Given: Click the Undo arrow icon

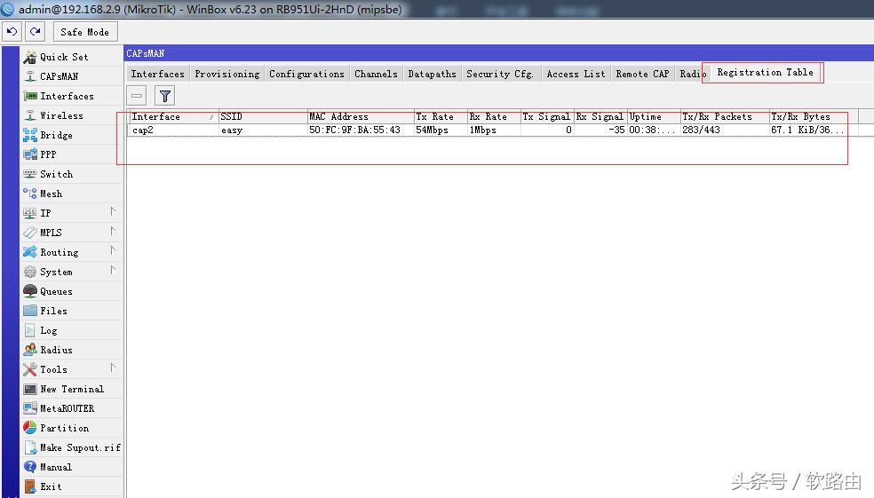Looking at the screenshot, I should click(x=12, y=32).
